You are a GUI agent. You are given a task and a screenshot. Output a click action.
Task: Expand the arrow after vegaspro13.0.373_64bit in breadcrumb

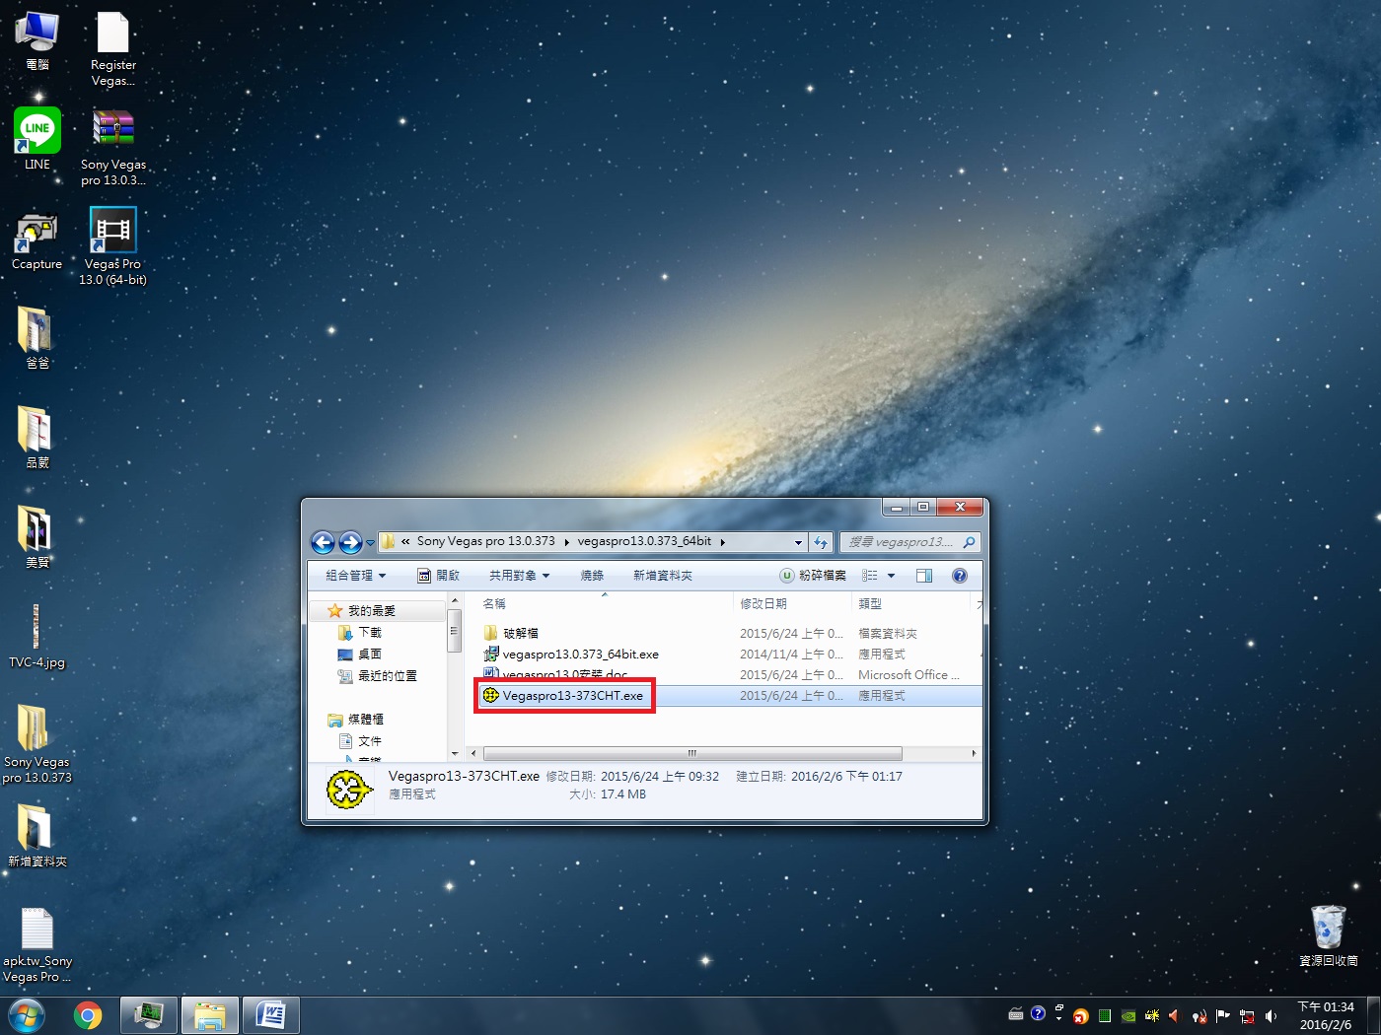pos(723,542)
